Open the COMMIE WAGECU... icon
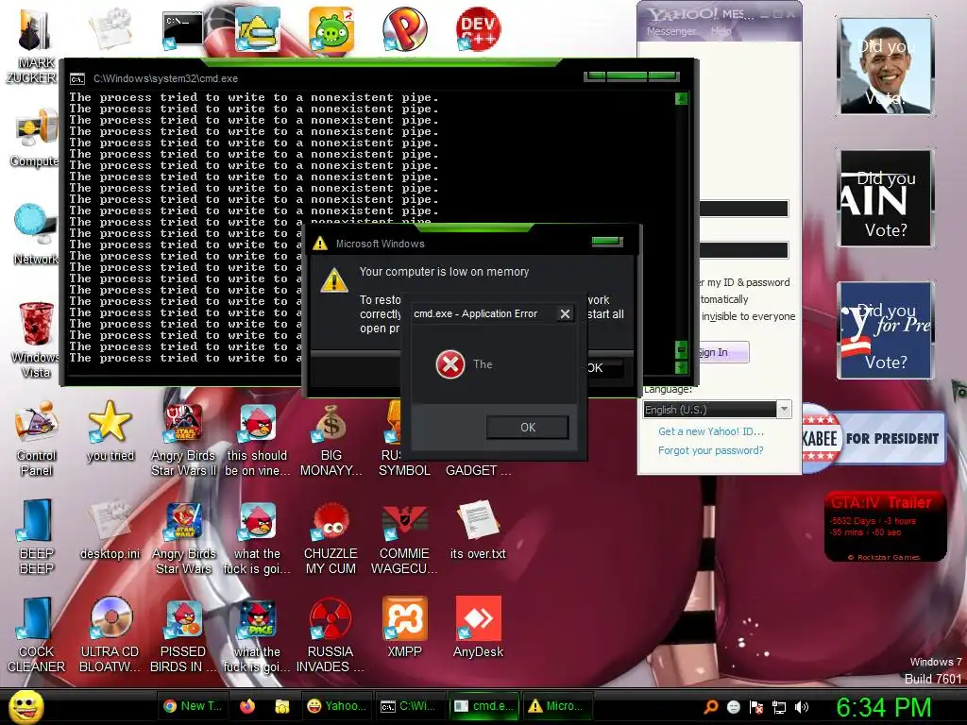 pyautogui.click(x=404, y=537)
